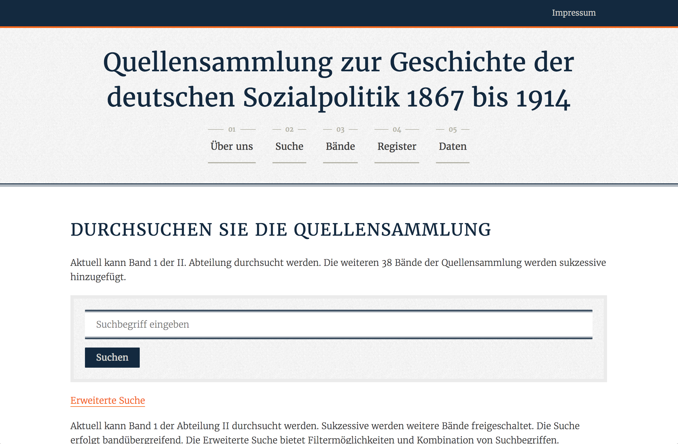Viewport: 678px width, 444px height.
Task: Click the underline below the Daten menu item
Action: tap(452, 163)
